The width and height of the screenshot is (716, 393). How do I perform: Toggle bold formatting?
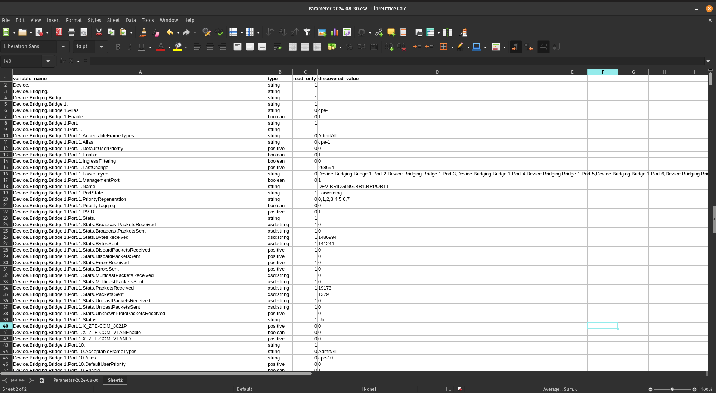pos(118,47)
